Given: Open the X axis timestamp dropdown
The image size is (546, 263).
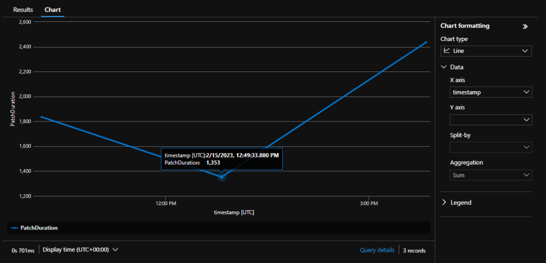Looking at the screenshot, I should tap(490, 92).
